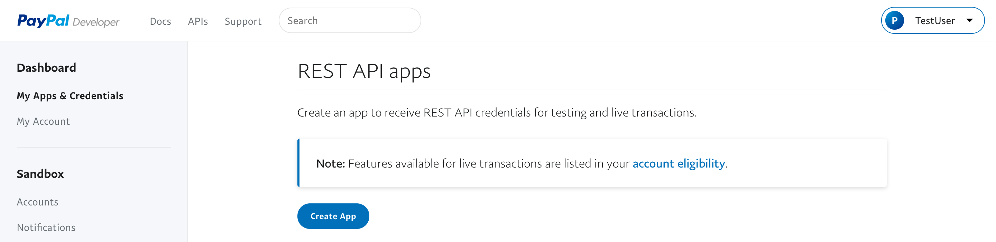The width and height of the screenshot is (996, 242).
Task: Open Sandbox Notifications
Action: (x=46, y=228)
